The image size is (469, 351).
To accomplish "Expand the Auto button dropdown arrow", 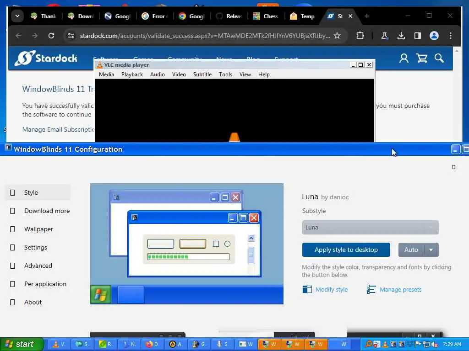I will pyautogui.click(x=431, y=250).
